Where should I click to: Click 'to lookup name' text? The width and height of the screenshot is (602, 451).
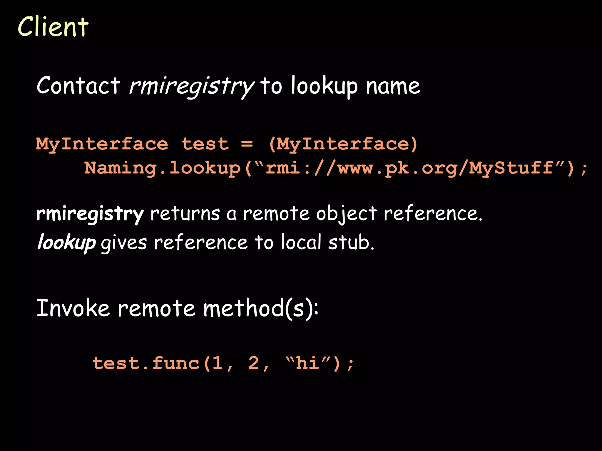(x=340, y=86)
